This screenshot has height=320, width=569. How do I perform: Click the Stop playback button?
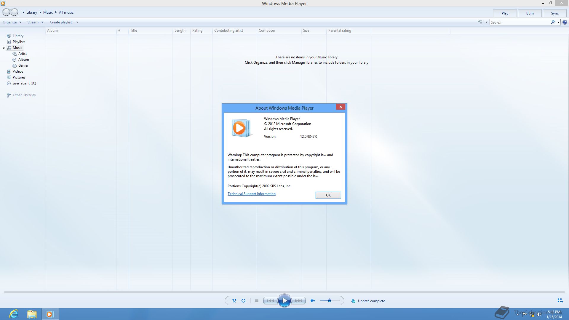(257, 301)
